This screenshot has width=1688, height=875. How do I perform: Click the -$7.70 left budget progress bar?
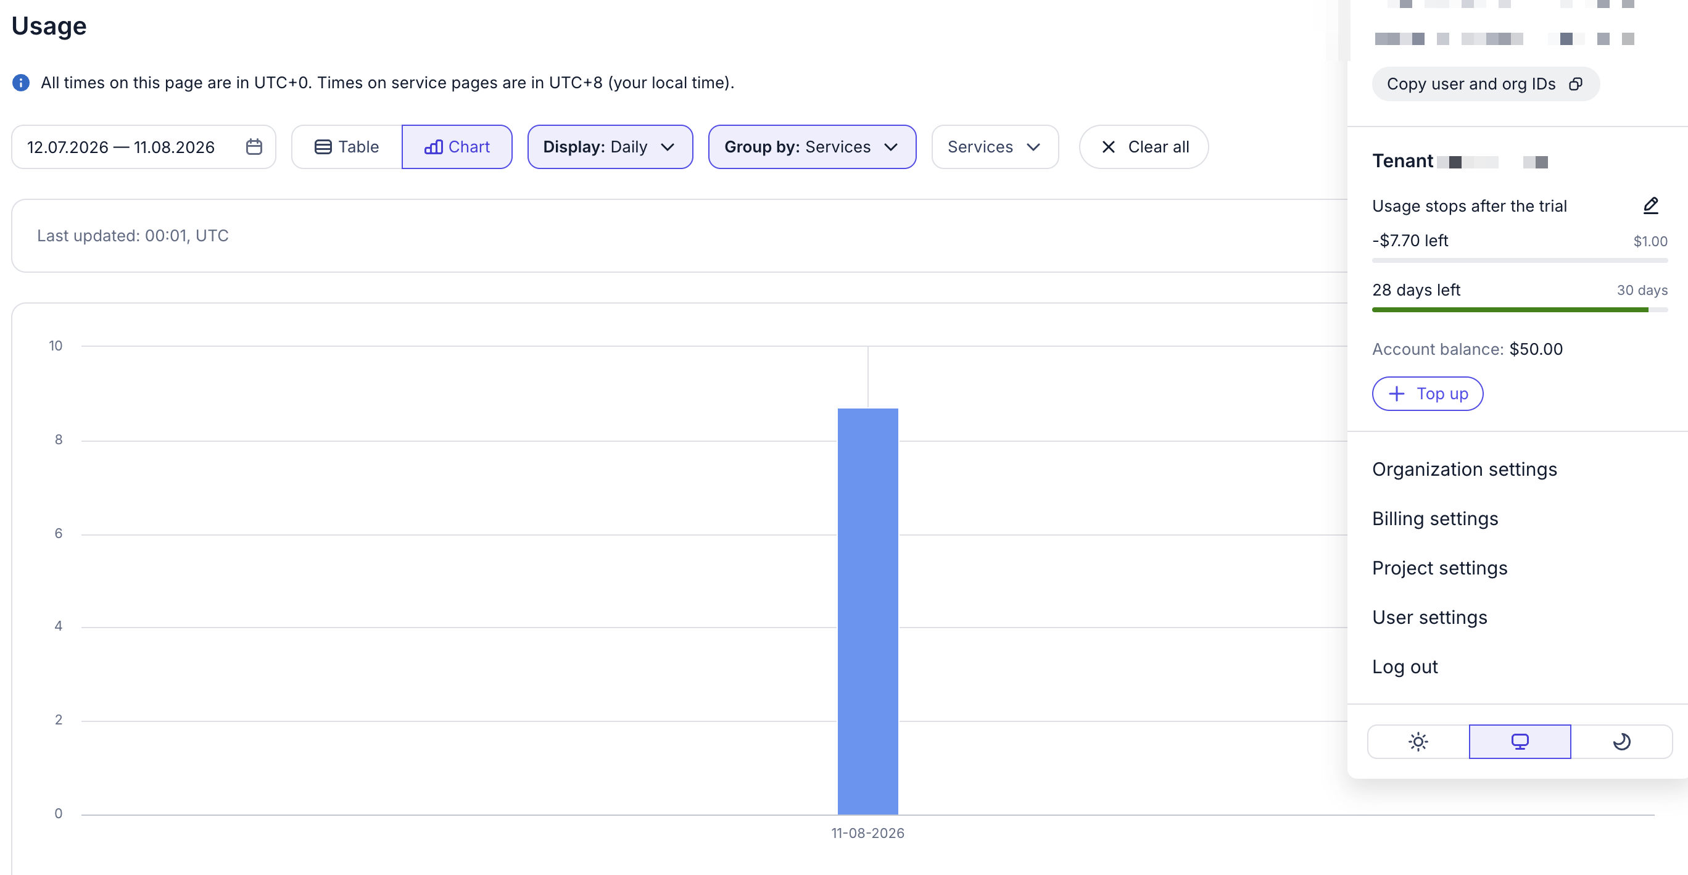[1519, 260]
